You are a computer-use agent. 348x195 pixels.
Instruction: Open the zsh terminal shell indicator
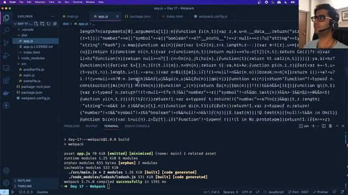click(x=304, y=126)
